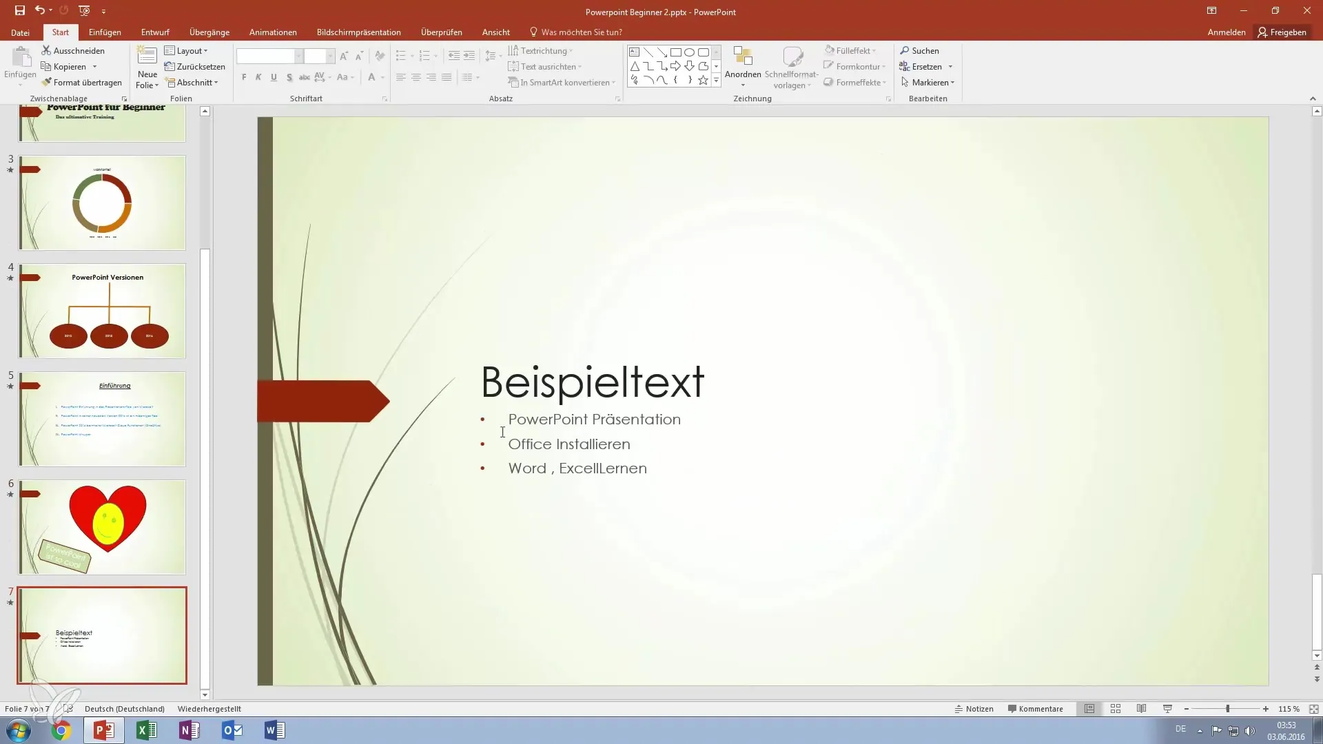Click the Freigeben share button

(x=1282, y=32)
